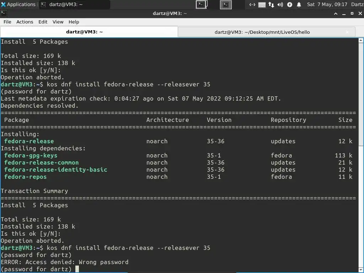Click the 11 k size value
364x273 pixels.
(x=346, y=177)
